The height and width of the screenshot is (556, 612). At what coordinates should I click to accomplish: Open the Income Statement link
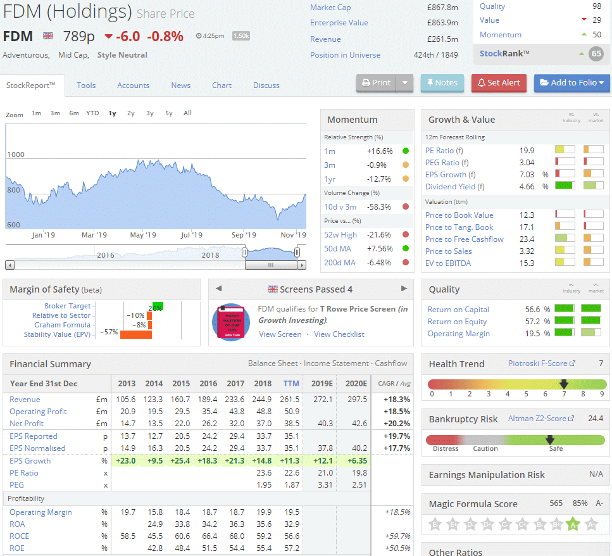(336, 363)
